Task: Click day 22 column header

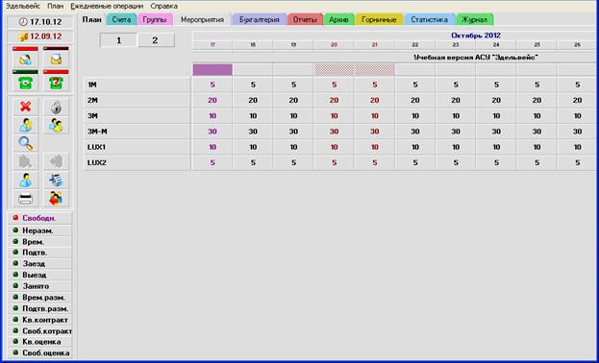Action: pos(415,45)
